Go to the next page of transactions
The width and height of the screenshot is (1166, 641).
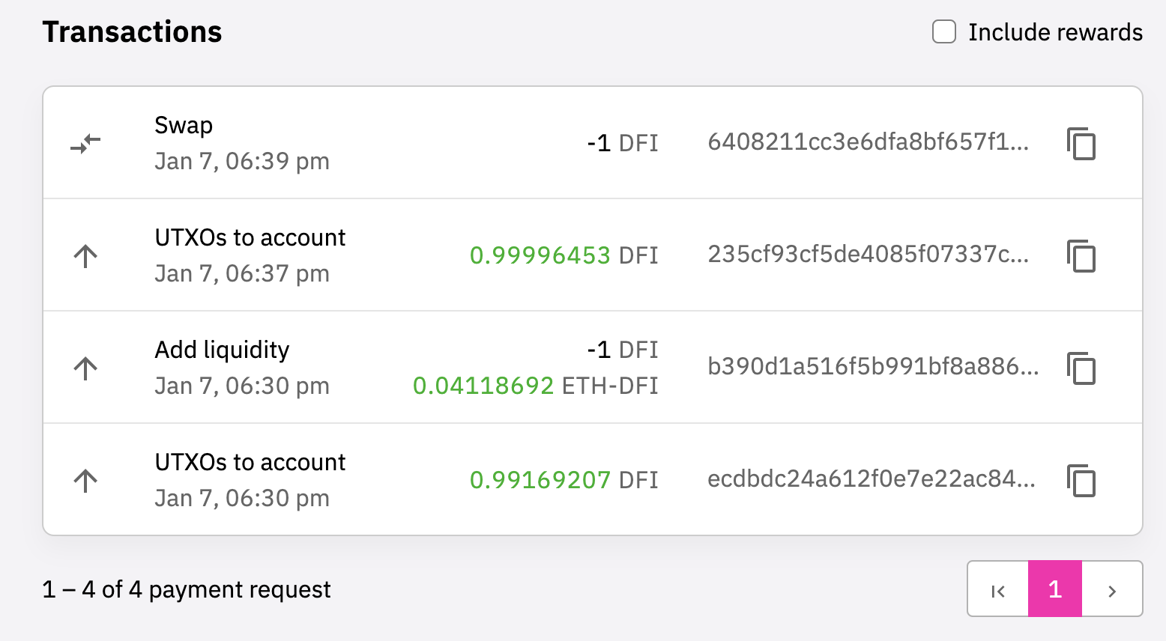pos(1112,589)
